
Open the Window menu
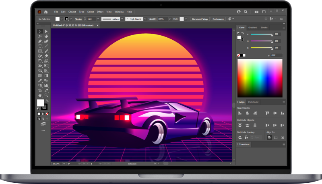(119, 12)
